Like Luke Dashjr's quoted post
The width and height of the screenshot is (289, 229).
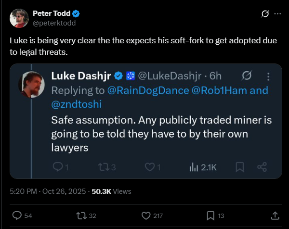click(149, 167)
